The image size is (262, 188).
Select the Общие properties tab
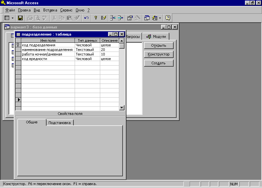coord(32,122)
